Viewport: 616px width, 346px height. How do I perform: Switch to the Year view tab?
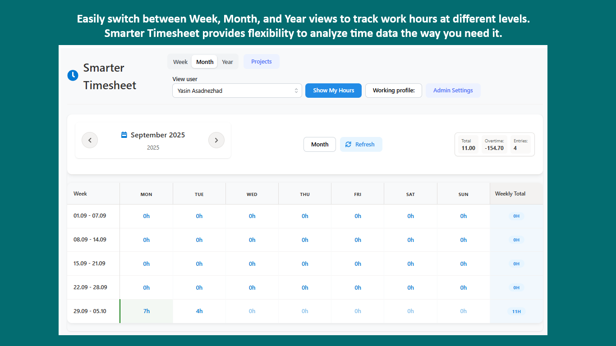point(227,62)
